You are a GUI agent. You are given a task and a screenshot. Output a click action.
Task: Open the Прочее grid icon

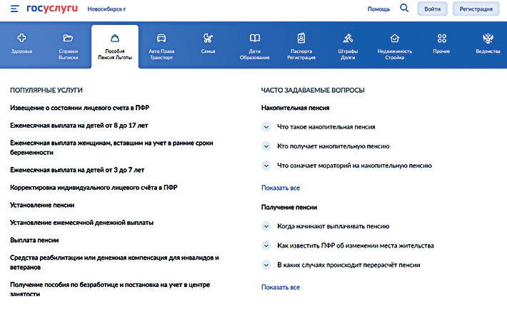(x=442, y=39)
